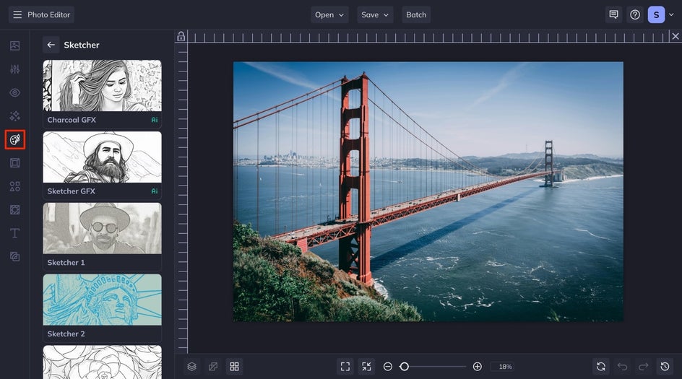Apply the Sketcher 2 effect
The image size is (682, 379).
pyautogui.click(x=102, y=308)
